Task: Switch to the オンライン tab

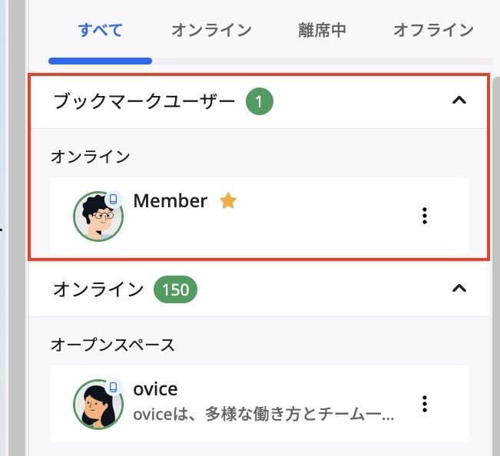Action: pos(211,31)
